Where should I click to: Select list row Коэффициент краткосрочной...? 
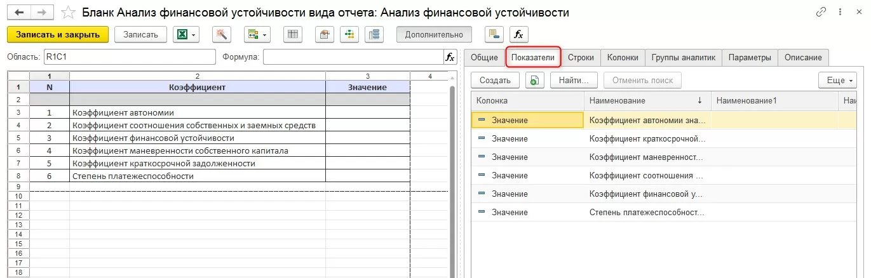coord(664,138)
